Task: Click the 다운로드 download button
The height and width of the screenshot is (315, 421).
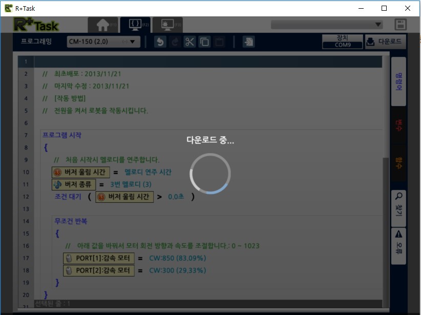Action: pyautogui.click(x=385, y=42)
